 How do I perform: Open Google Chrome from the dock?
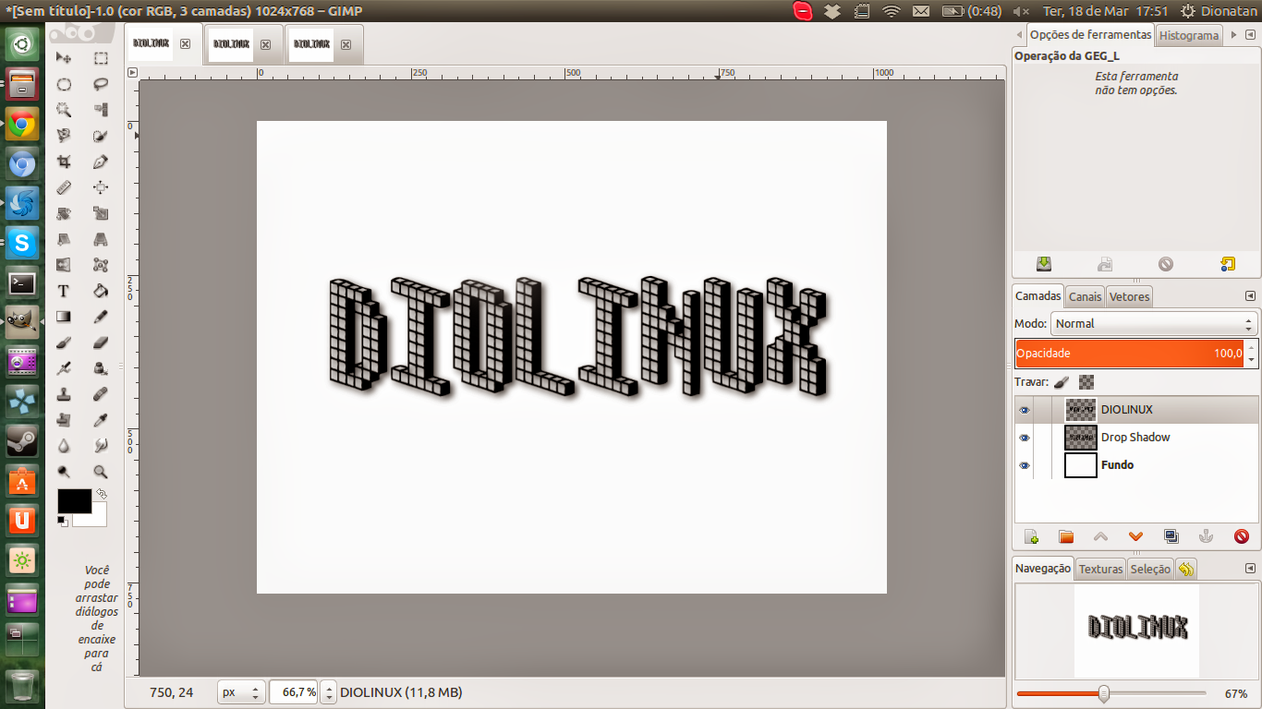[x=22, y=123]
